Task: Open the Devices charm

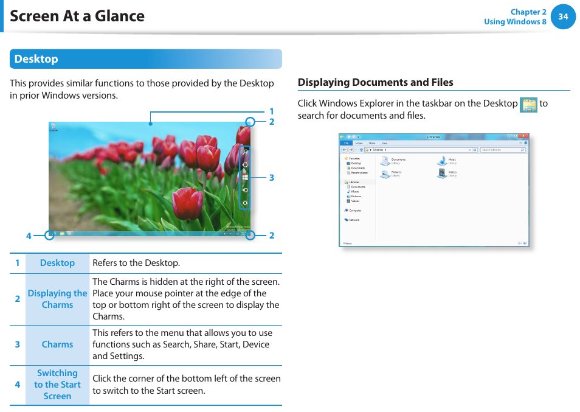Action: [246, 190]
